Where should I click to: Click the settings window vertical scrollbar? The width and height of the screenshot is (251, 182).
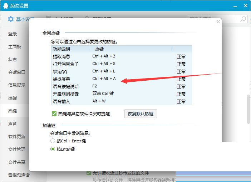[x=248, y=109]
